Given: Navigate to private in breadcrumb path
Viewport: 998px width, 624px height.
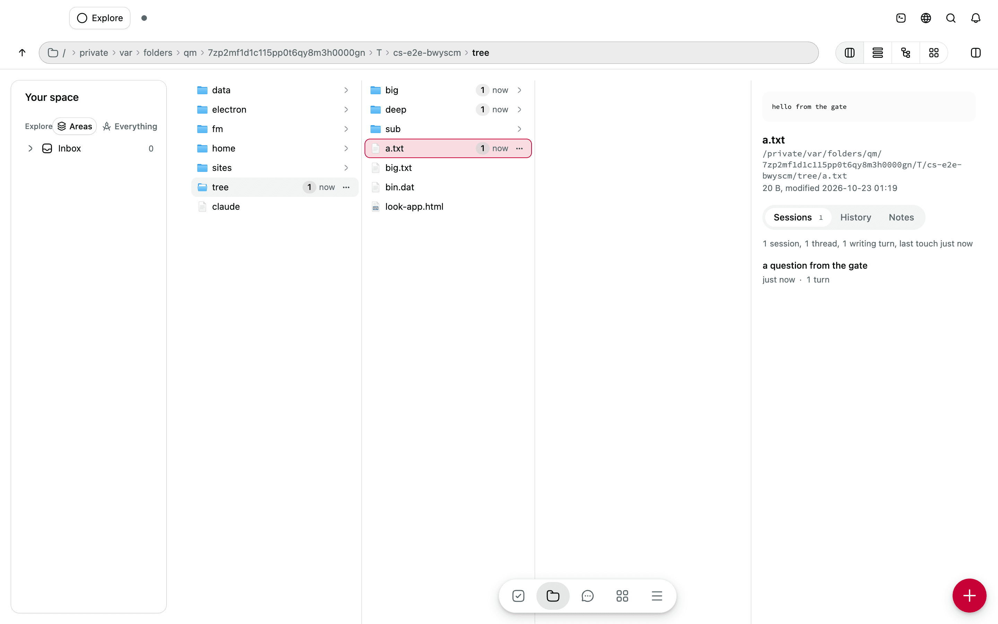Looking at the screenshot, I should pyautogui.click(x=94, y=52).
